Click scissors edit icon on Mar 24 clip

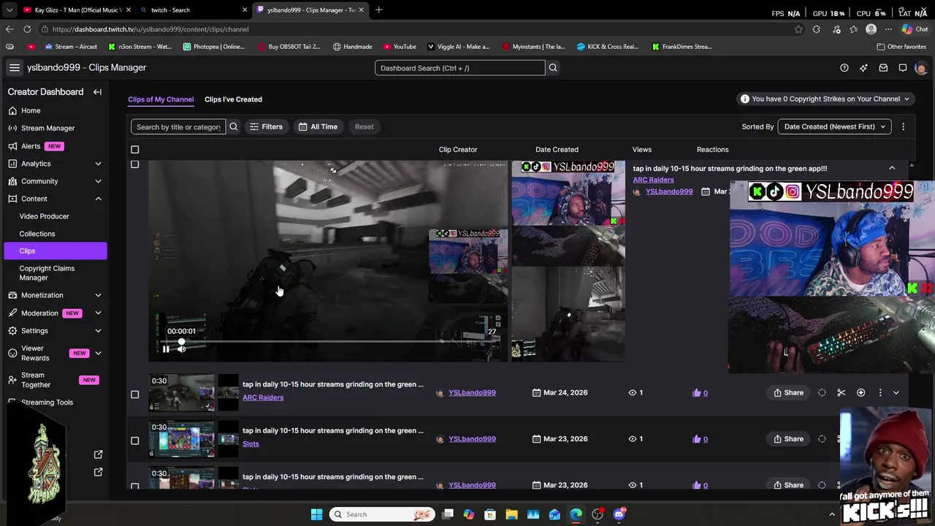[841, 393]
